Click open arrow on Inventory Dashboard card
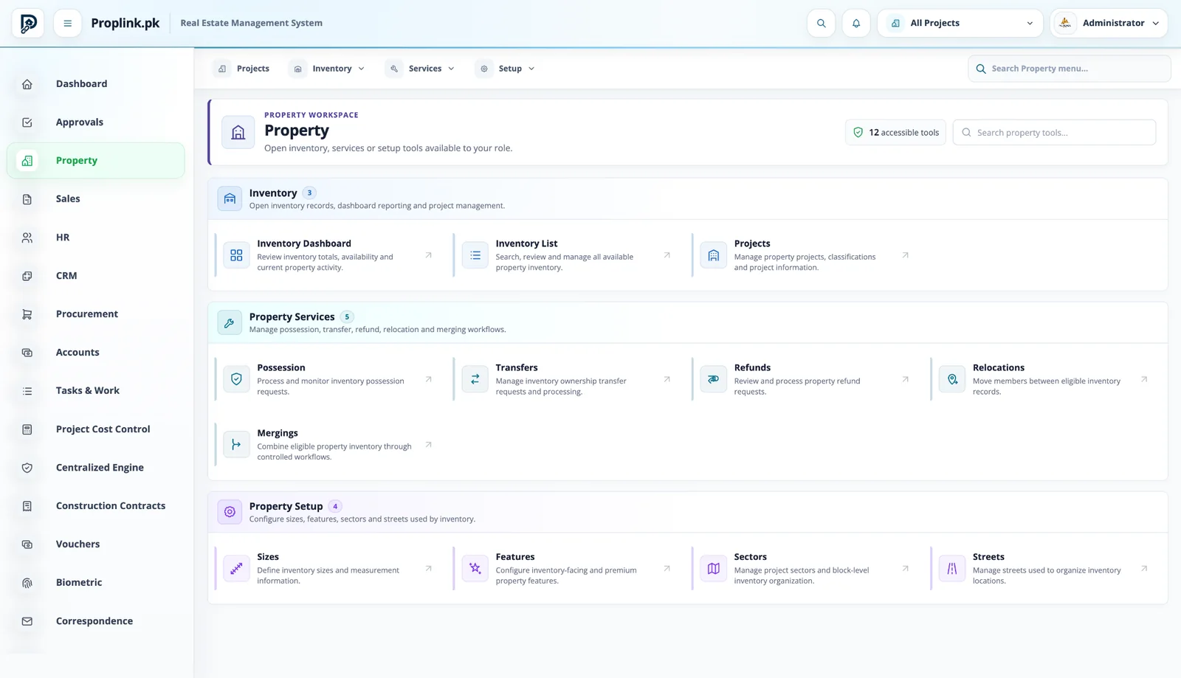This screenshot has width=1181, height=678. pos(429,255)
